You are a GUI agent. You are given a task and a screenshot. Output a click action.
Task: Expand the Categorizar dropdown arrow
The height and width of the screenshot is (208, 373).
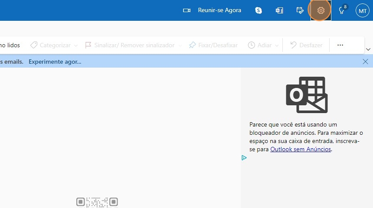tap(76, 45)
